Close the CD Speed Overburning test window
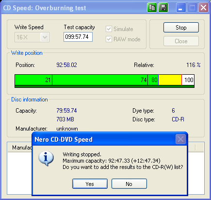Screen dimensions: 211x200 coord(203,8)
